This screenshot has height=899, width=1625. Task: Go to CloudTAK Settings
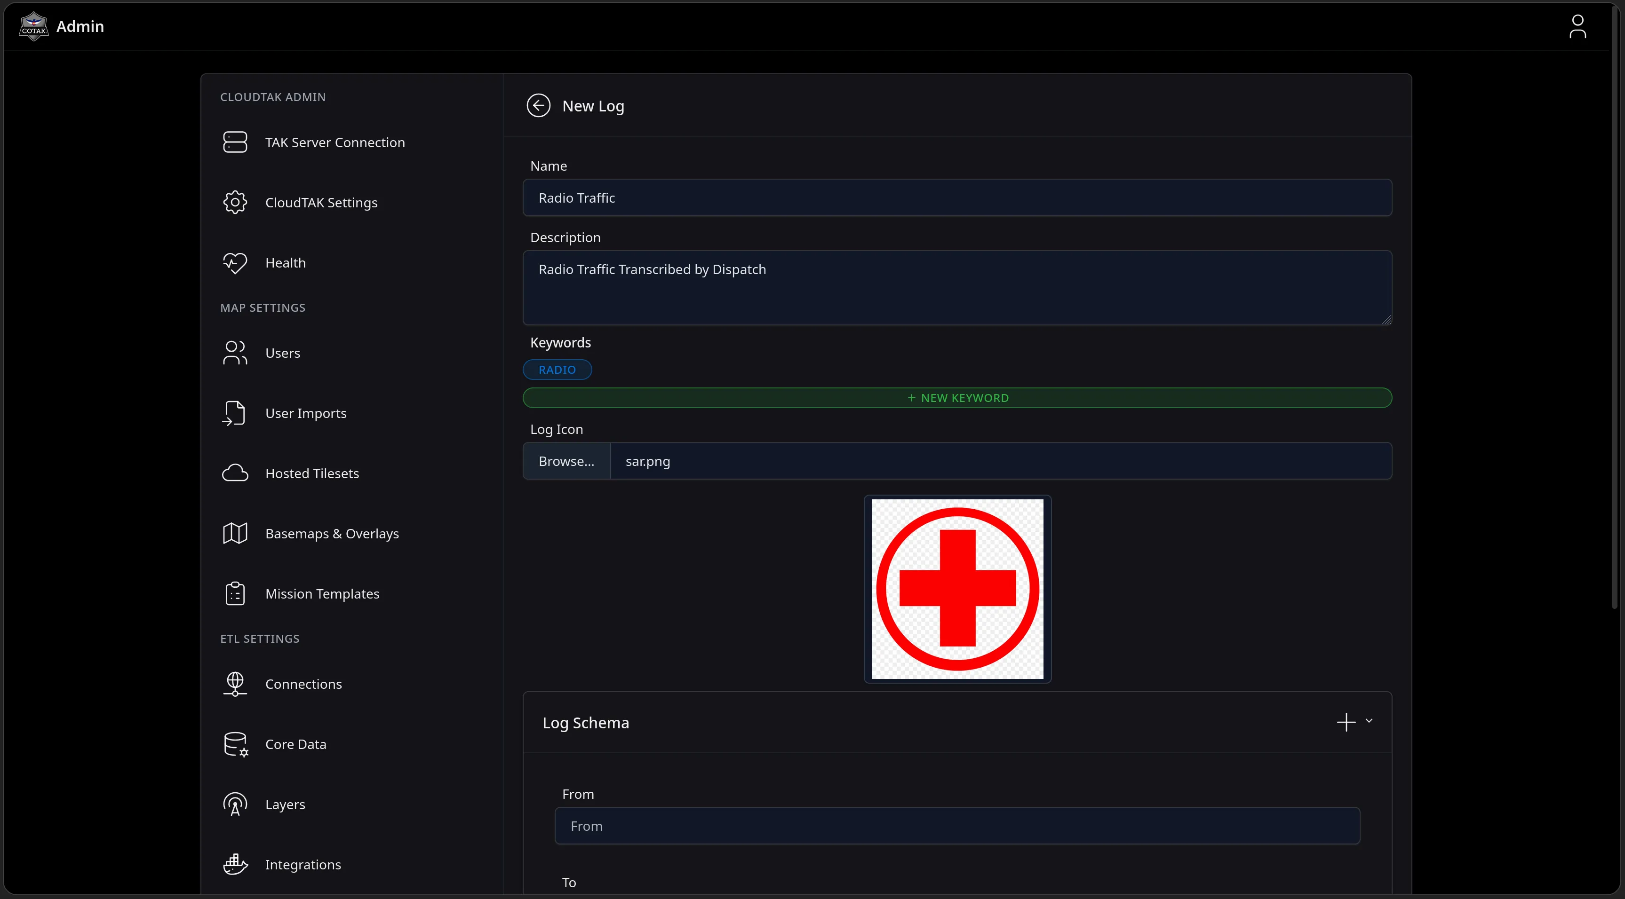click(x=321, y=202)
